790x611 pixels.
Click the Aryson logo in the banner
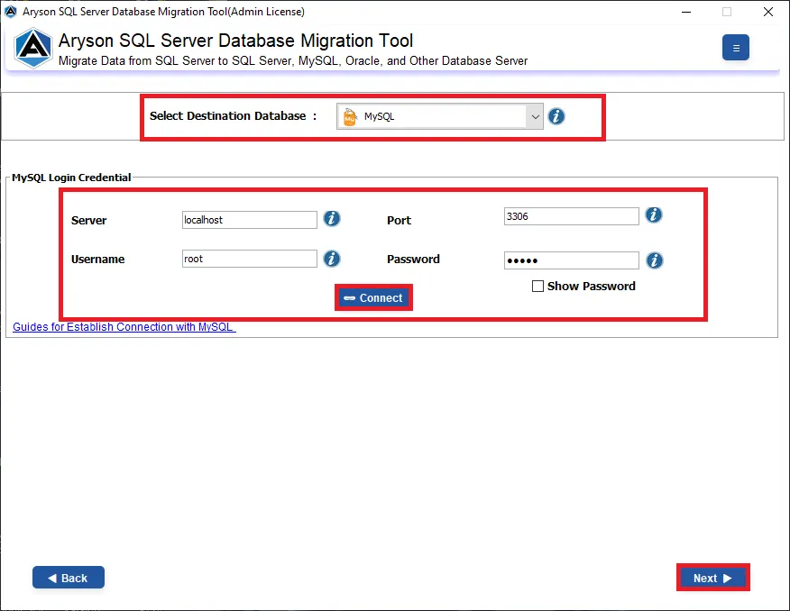tap(32, 47)
